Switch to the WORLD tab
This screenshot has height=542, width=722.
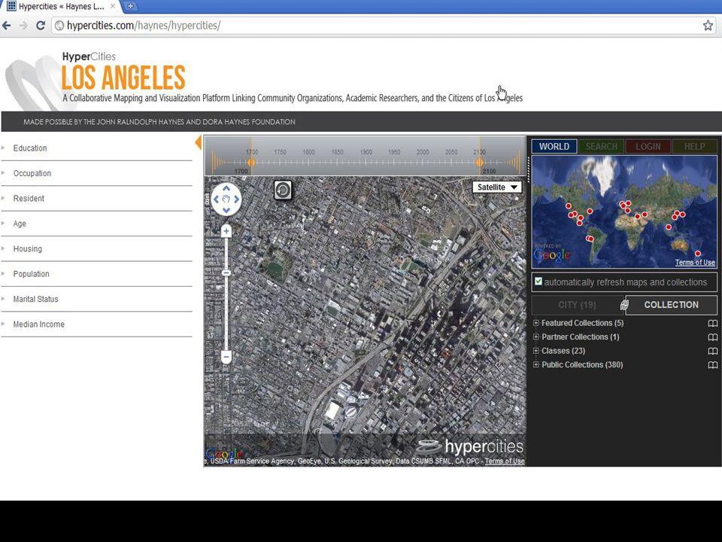click(554, 147)
